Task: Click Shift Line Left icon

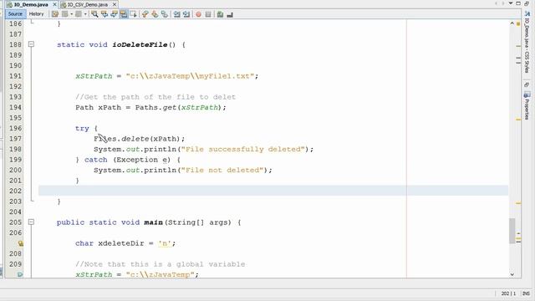Action: [x=176, y=14]
